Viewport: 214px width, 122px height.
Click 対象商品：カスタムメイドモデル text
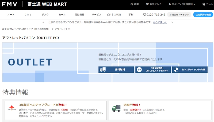click(35, 116)
